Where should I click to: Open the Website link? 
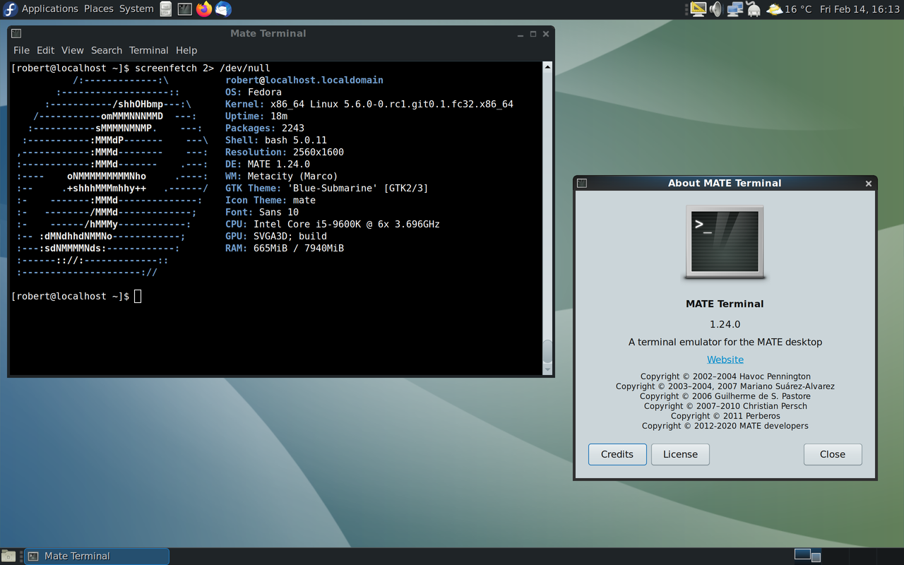(x=725, y=359)
